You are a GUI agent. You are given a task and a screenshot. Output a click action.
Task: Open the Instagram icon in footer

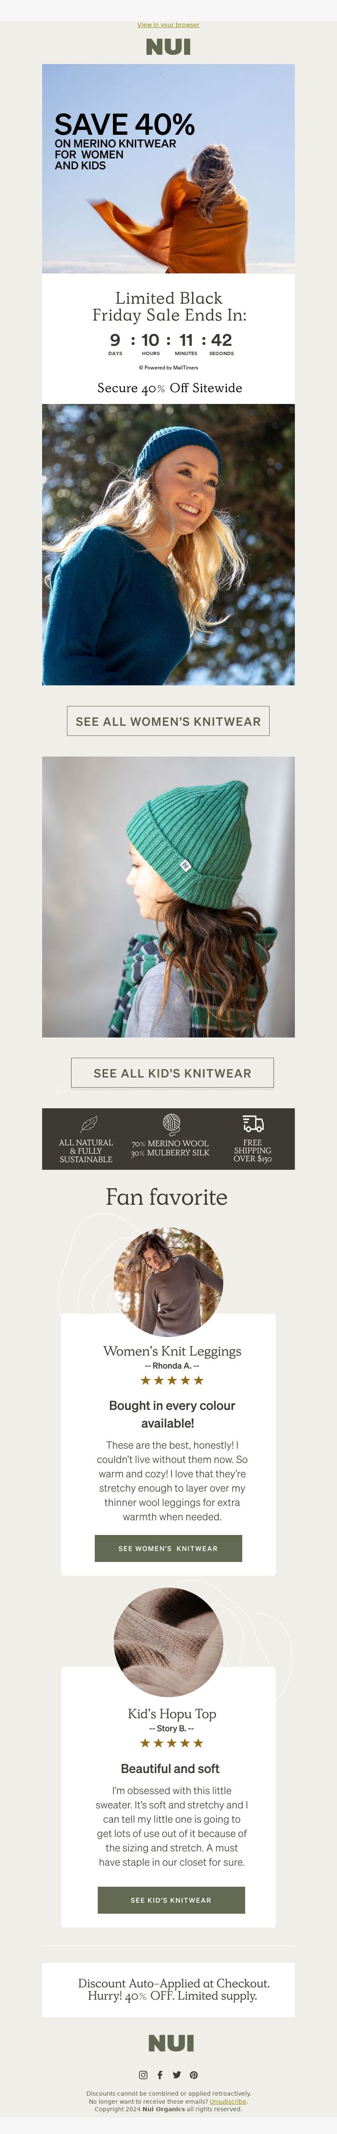click(x=143, y=2074)
